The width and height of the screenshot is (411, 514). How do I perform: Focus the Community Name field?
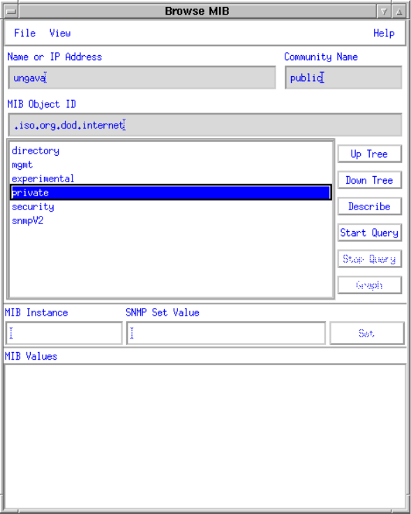point(343,78)
